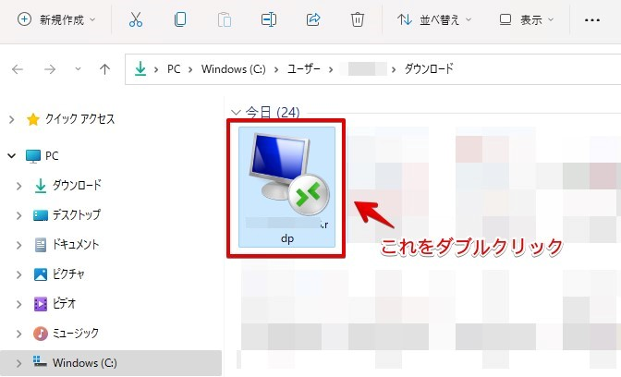
Task: Expand the ビデオ sidebar node
Action: [19, 304]
